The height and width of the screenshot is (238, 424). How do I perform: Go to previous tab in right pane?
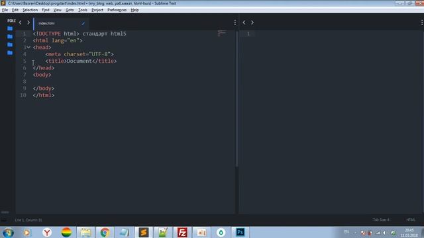coord(244,22)
